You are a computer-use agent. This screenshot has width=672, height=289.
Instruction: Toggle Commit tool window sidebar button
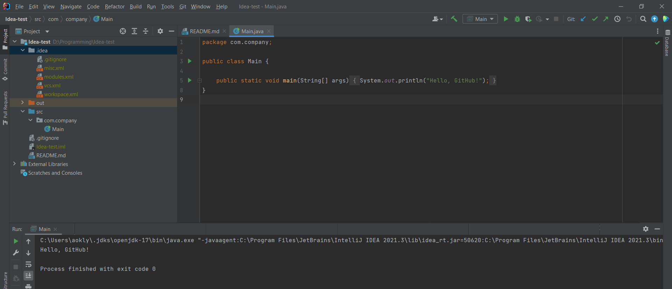coord(5,70)
